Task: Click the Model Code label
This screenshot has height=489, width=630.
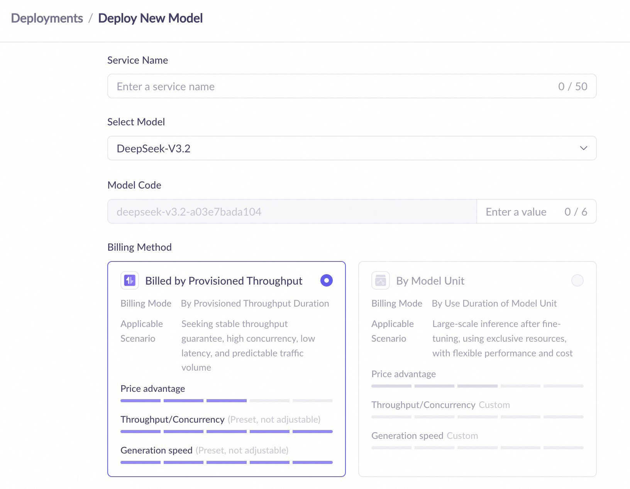Action: [134, 185]
